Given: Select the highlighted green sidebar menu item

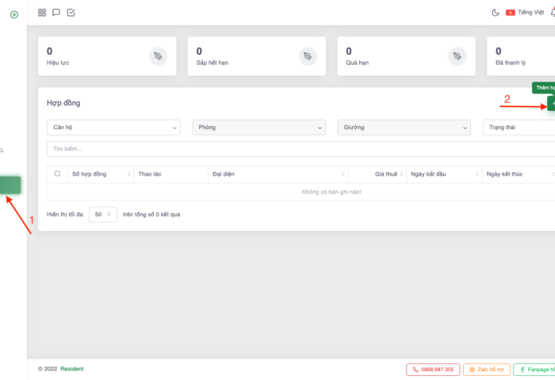Looking at the screenshot, I should (x=10, y=185).
